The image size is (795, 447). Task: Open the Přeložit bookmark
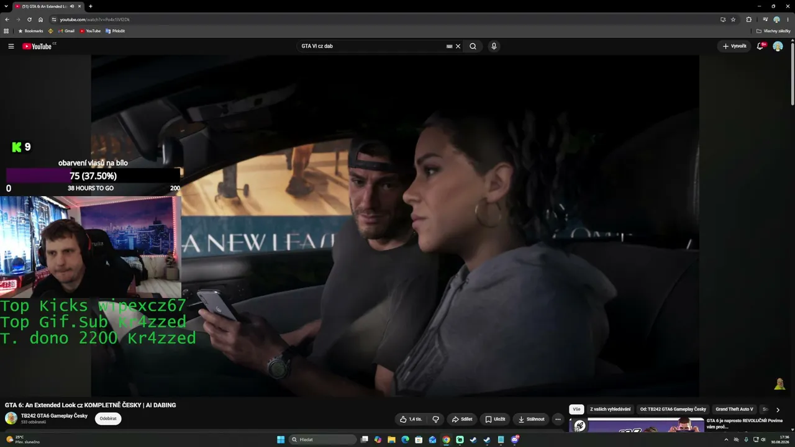click(x=116, y=31)
